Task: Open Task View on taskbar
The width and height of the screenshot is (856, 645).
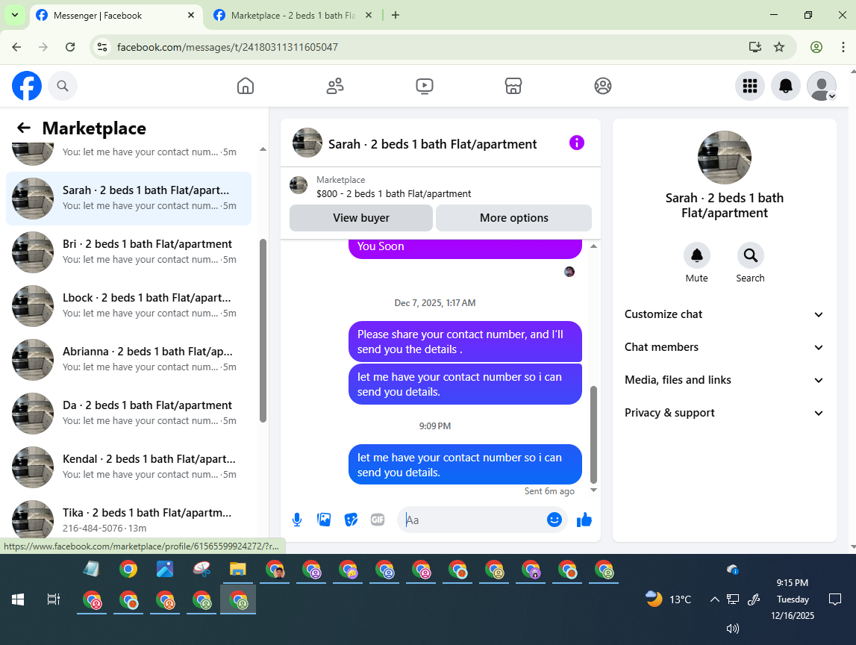Action: tap(53, 599)
